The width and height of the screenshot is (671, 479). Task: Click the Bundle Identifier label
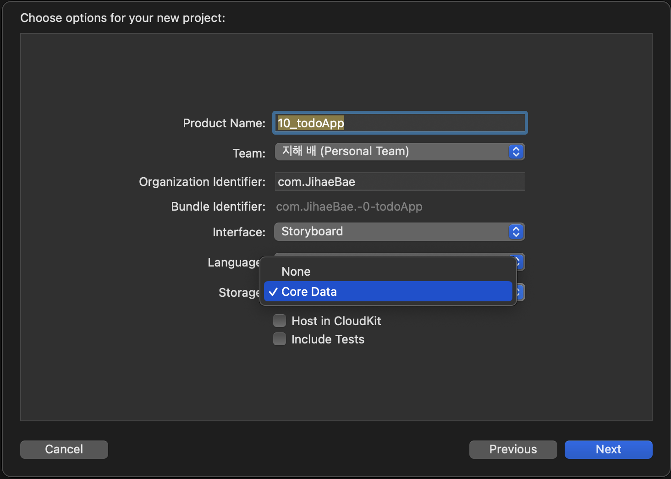pyautogui.click(x=218, y=207)
